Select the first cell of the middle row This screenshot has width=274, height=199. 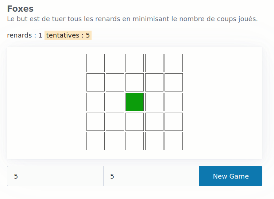[96, 102]
